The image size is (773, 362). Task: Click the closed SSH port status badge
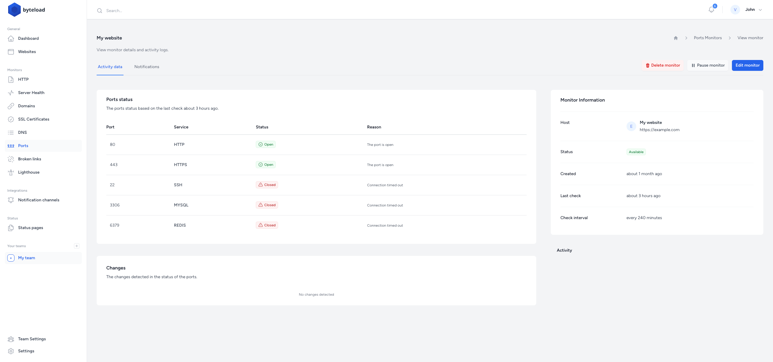[267, 184]
